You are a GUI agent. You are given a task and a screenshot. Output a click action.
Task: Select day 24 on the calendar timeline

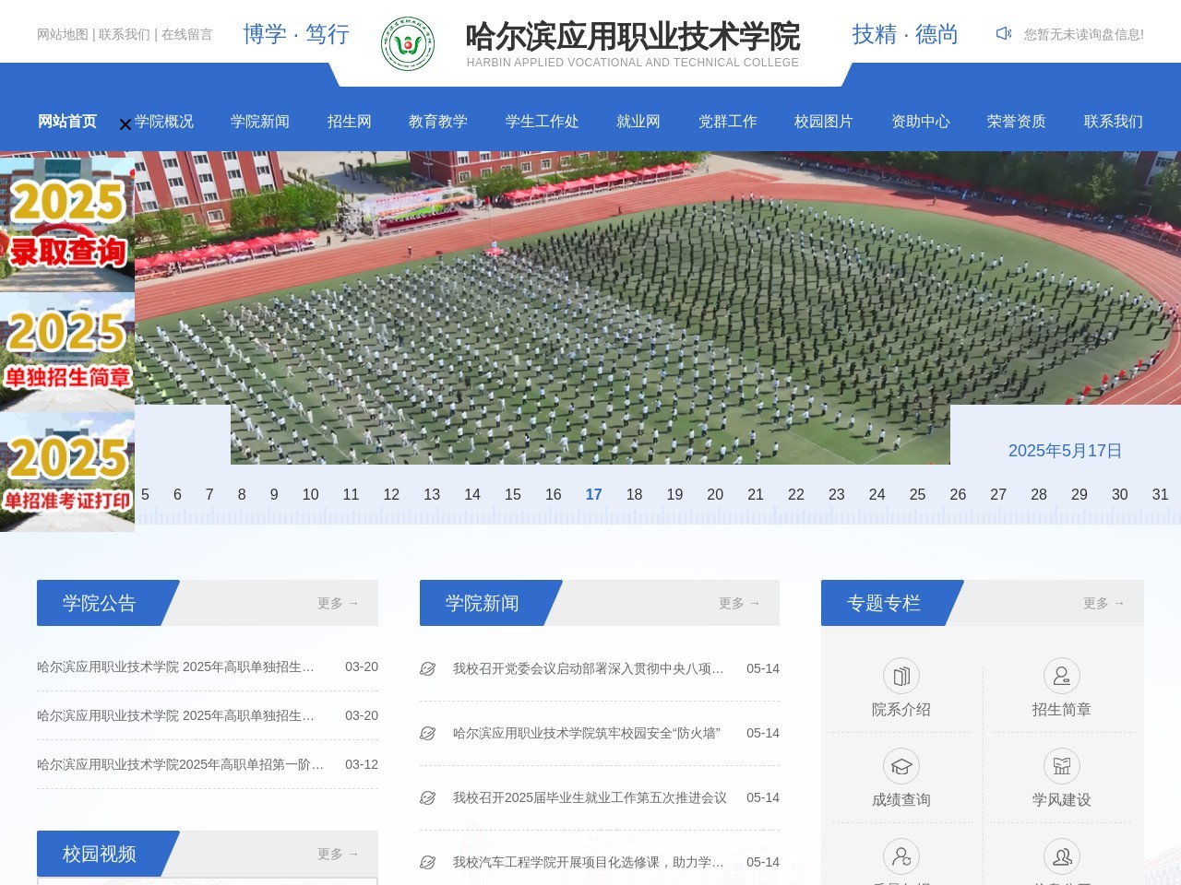coord(877,494)
